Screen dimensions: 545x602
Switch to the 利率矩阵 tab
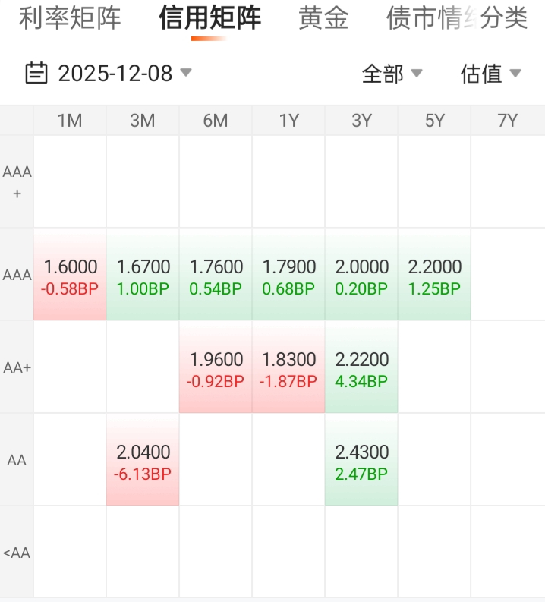click(70, 19)
